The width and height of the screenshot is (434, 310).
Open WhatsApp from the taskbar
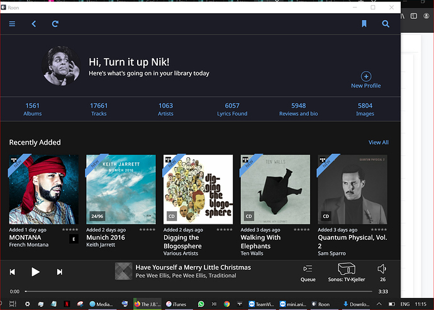[201, 304]
